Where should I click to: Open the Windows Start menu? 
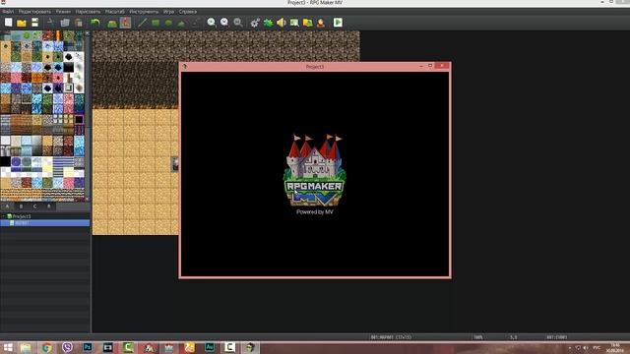(x=8, y=347)
